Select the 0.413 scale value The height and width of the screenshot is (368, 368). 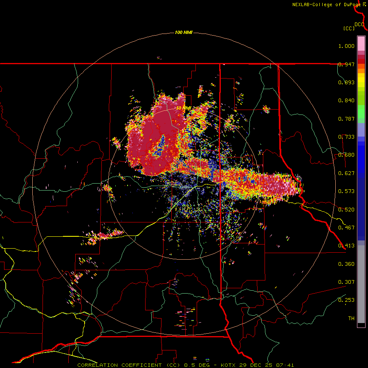point(346,246)
